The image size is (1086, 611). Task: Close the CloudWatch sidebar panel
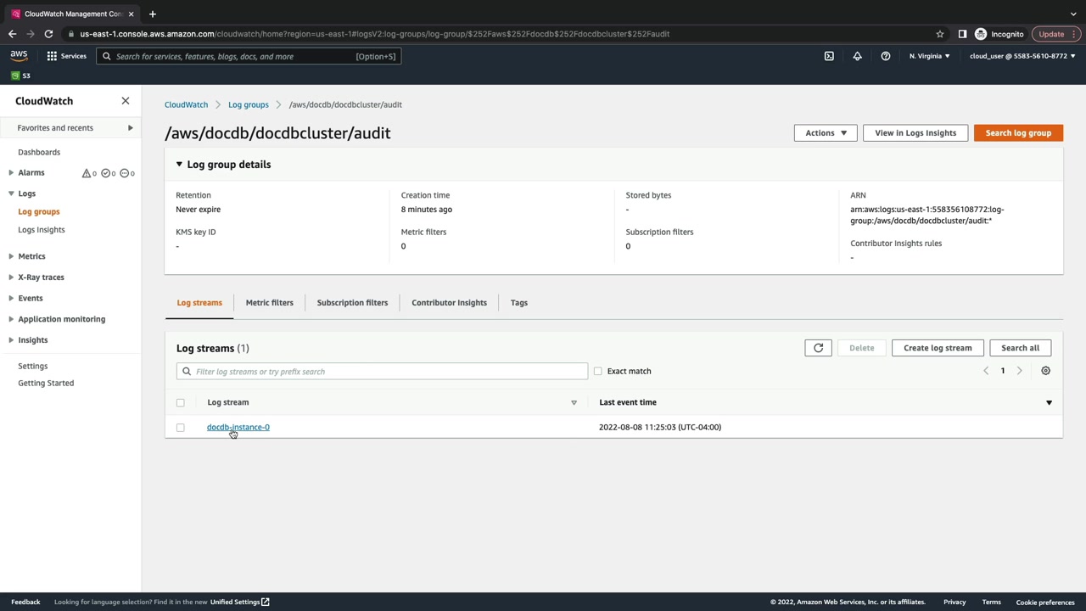[x=126, y=101]
